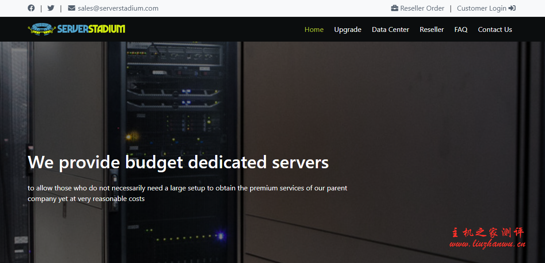The height and width of the screenshot is (263, 545).
Task: Open the Upgrade navigation item
Action: 348,30
